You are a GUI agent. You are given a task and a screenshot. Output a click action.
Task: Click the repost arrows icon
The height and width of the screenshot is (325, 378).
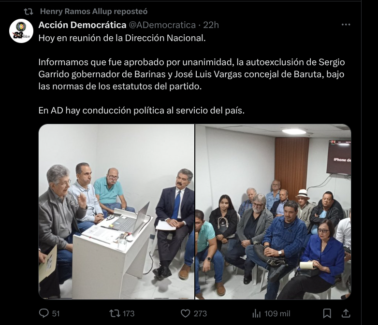click(x=114, y=313)
